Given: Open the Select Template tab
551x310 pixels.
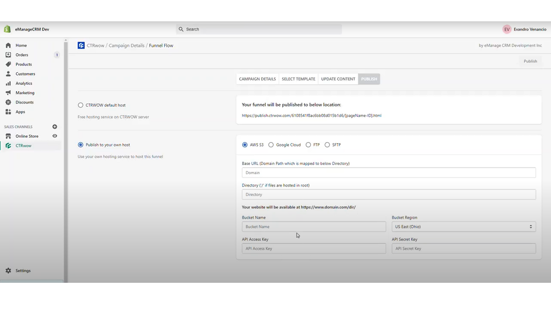Looking at the screenshot, I should click(x=299, y=79).
